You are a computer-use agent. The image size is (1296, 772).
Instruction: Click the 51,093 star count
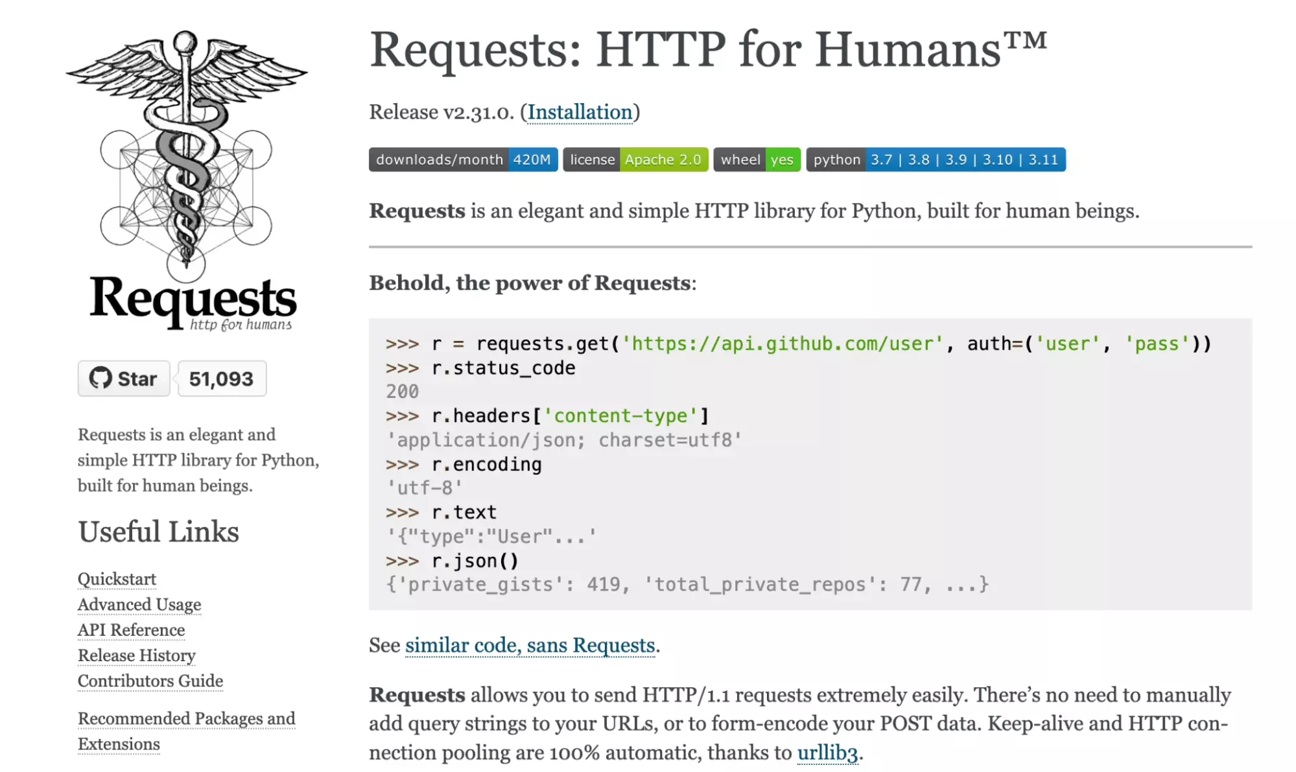(x=221, y=378)
